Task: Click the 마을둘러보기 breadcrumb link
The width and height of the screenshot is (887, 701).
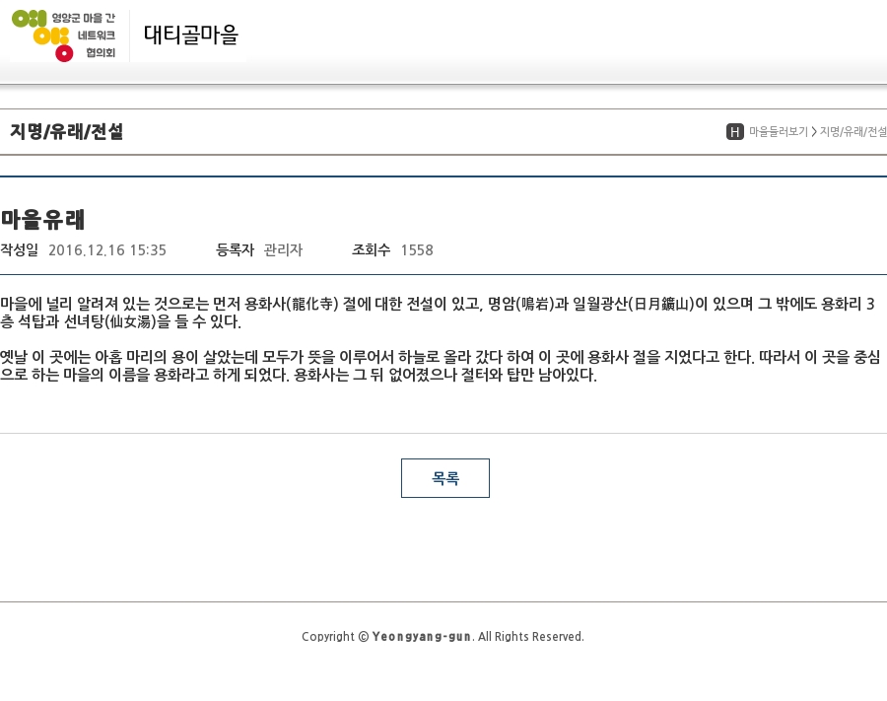Action: [x=779, y=132]
